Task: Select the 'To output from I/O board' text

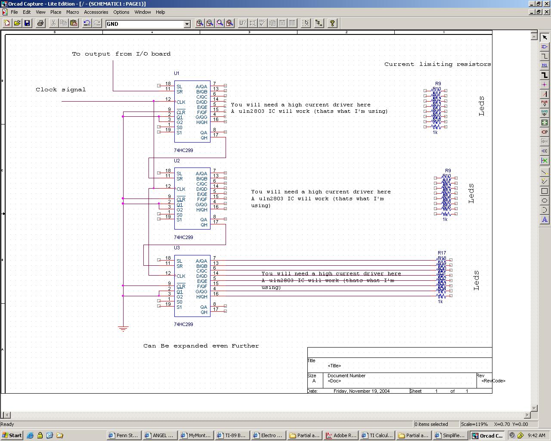Action: point(121,54)
